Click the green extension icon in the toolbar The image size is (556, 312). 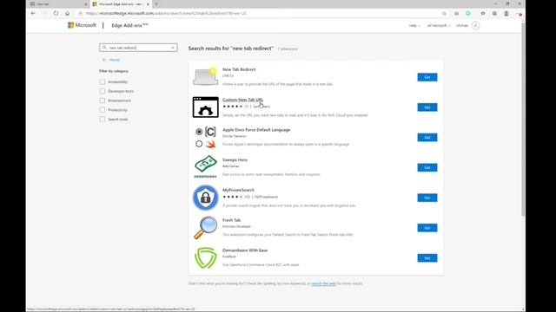click(468, 14)
